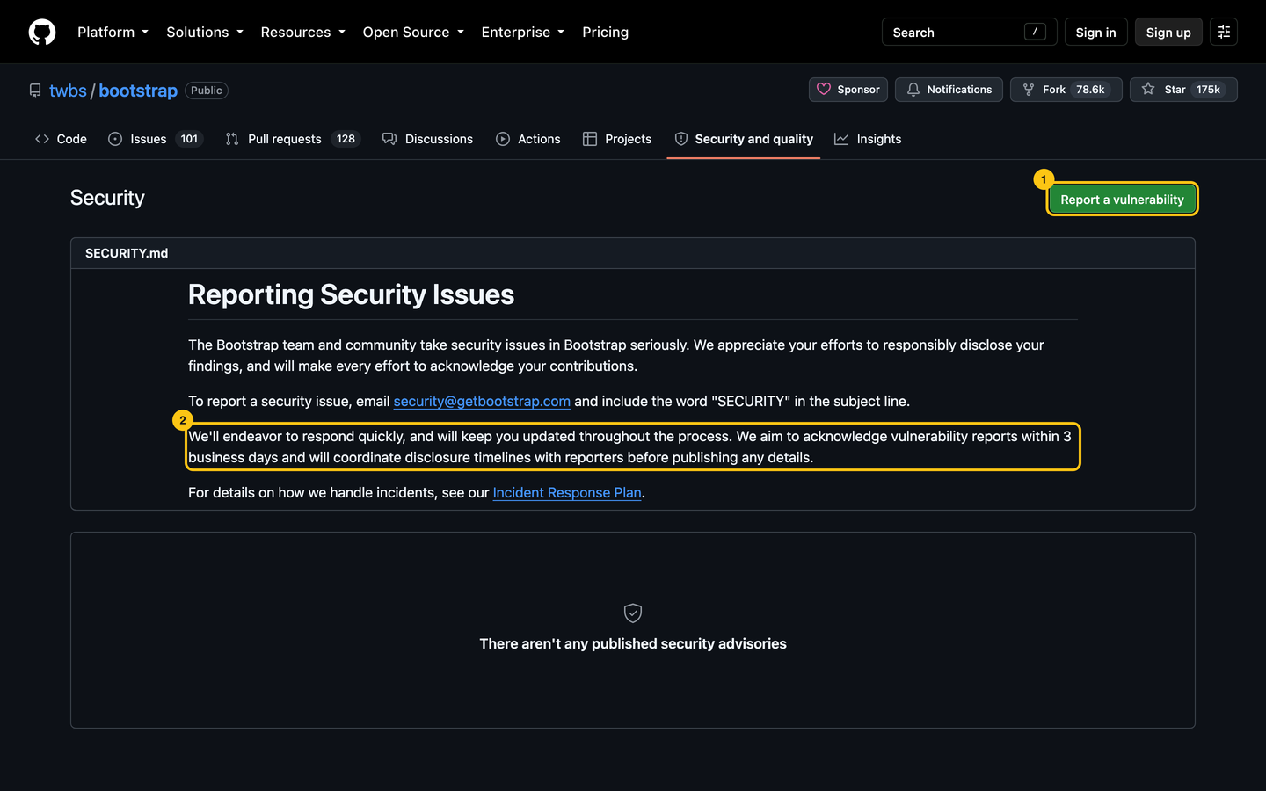Open the Projects tab
The image size is (1266, 791).
click(x=617, y=139)
